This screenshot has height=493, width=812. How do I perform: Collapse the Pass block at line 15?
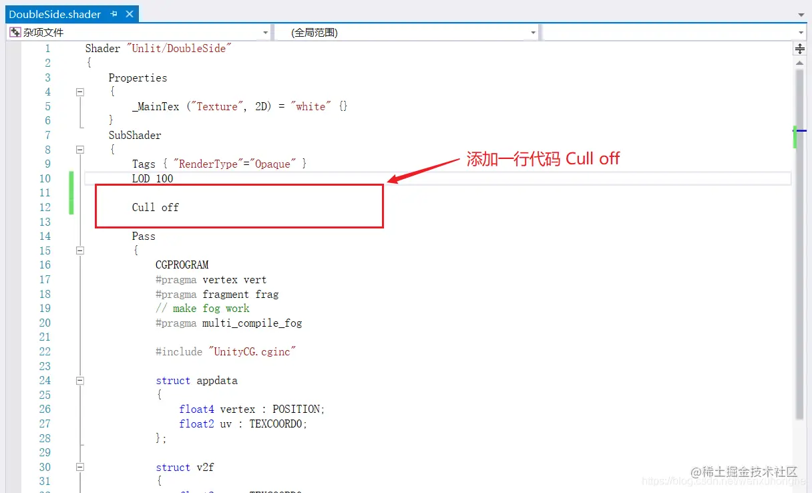click(80, 251)
